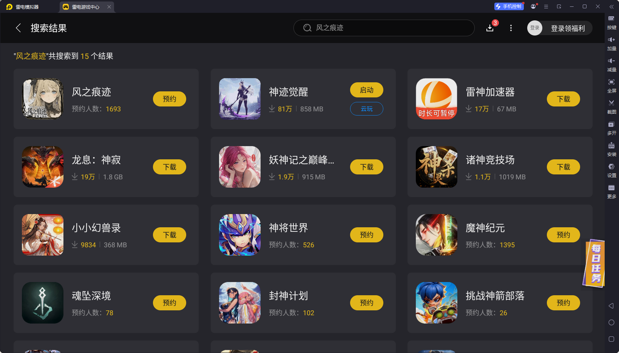This screenshot has height=353, width=619.
Task: Open 龙息：神寂 game thumbnail
Action: click(x=43, y=167)
